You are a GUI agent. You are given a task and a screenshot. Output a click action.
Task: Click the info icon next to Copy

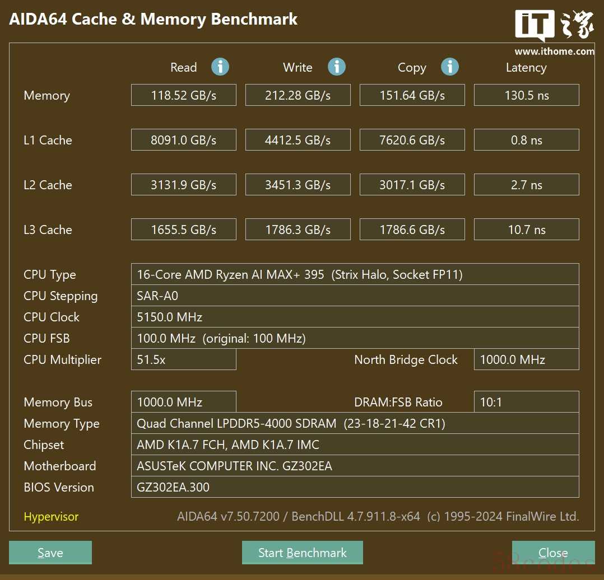click(x=450, y=67)
